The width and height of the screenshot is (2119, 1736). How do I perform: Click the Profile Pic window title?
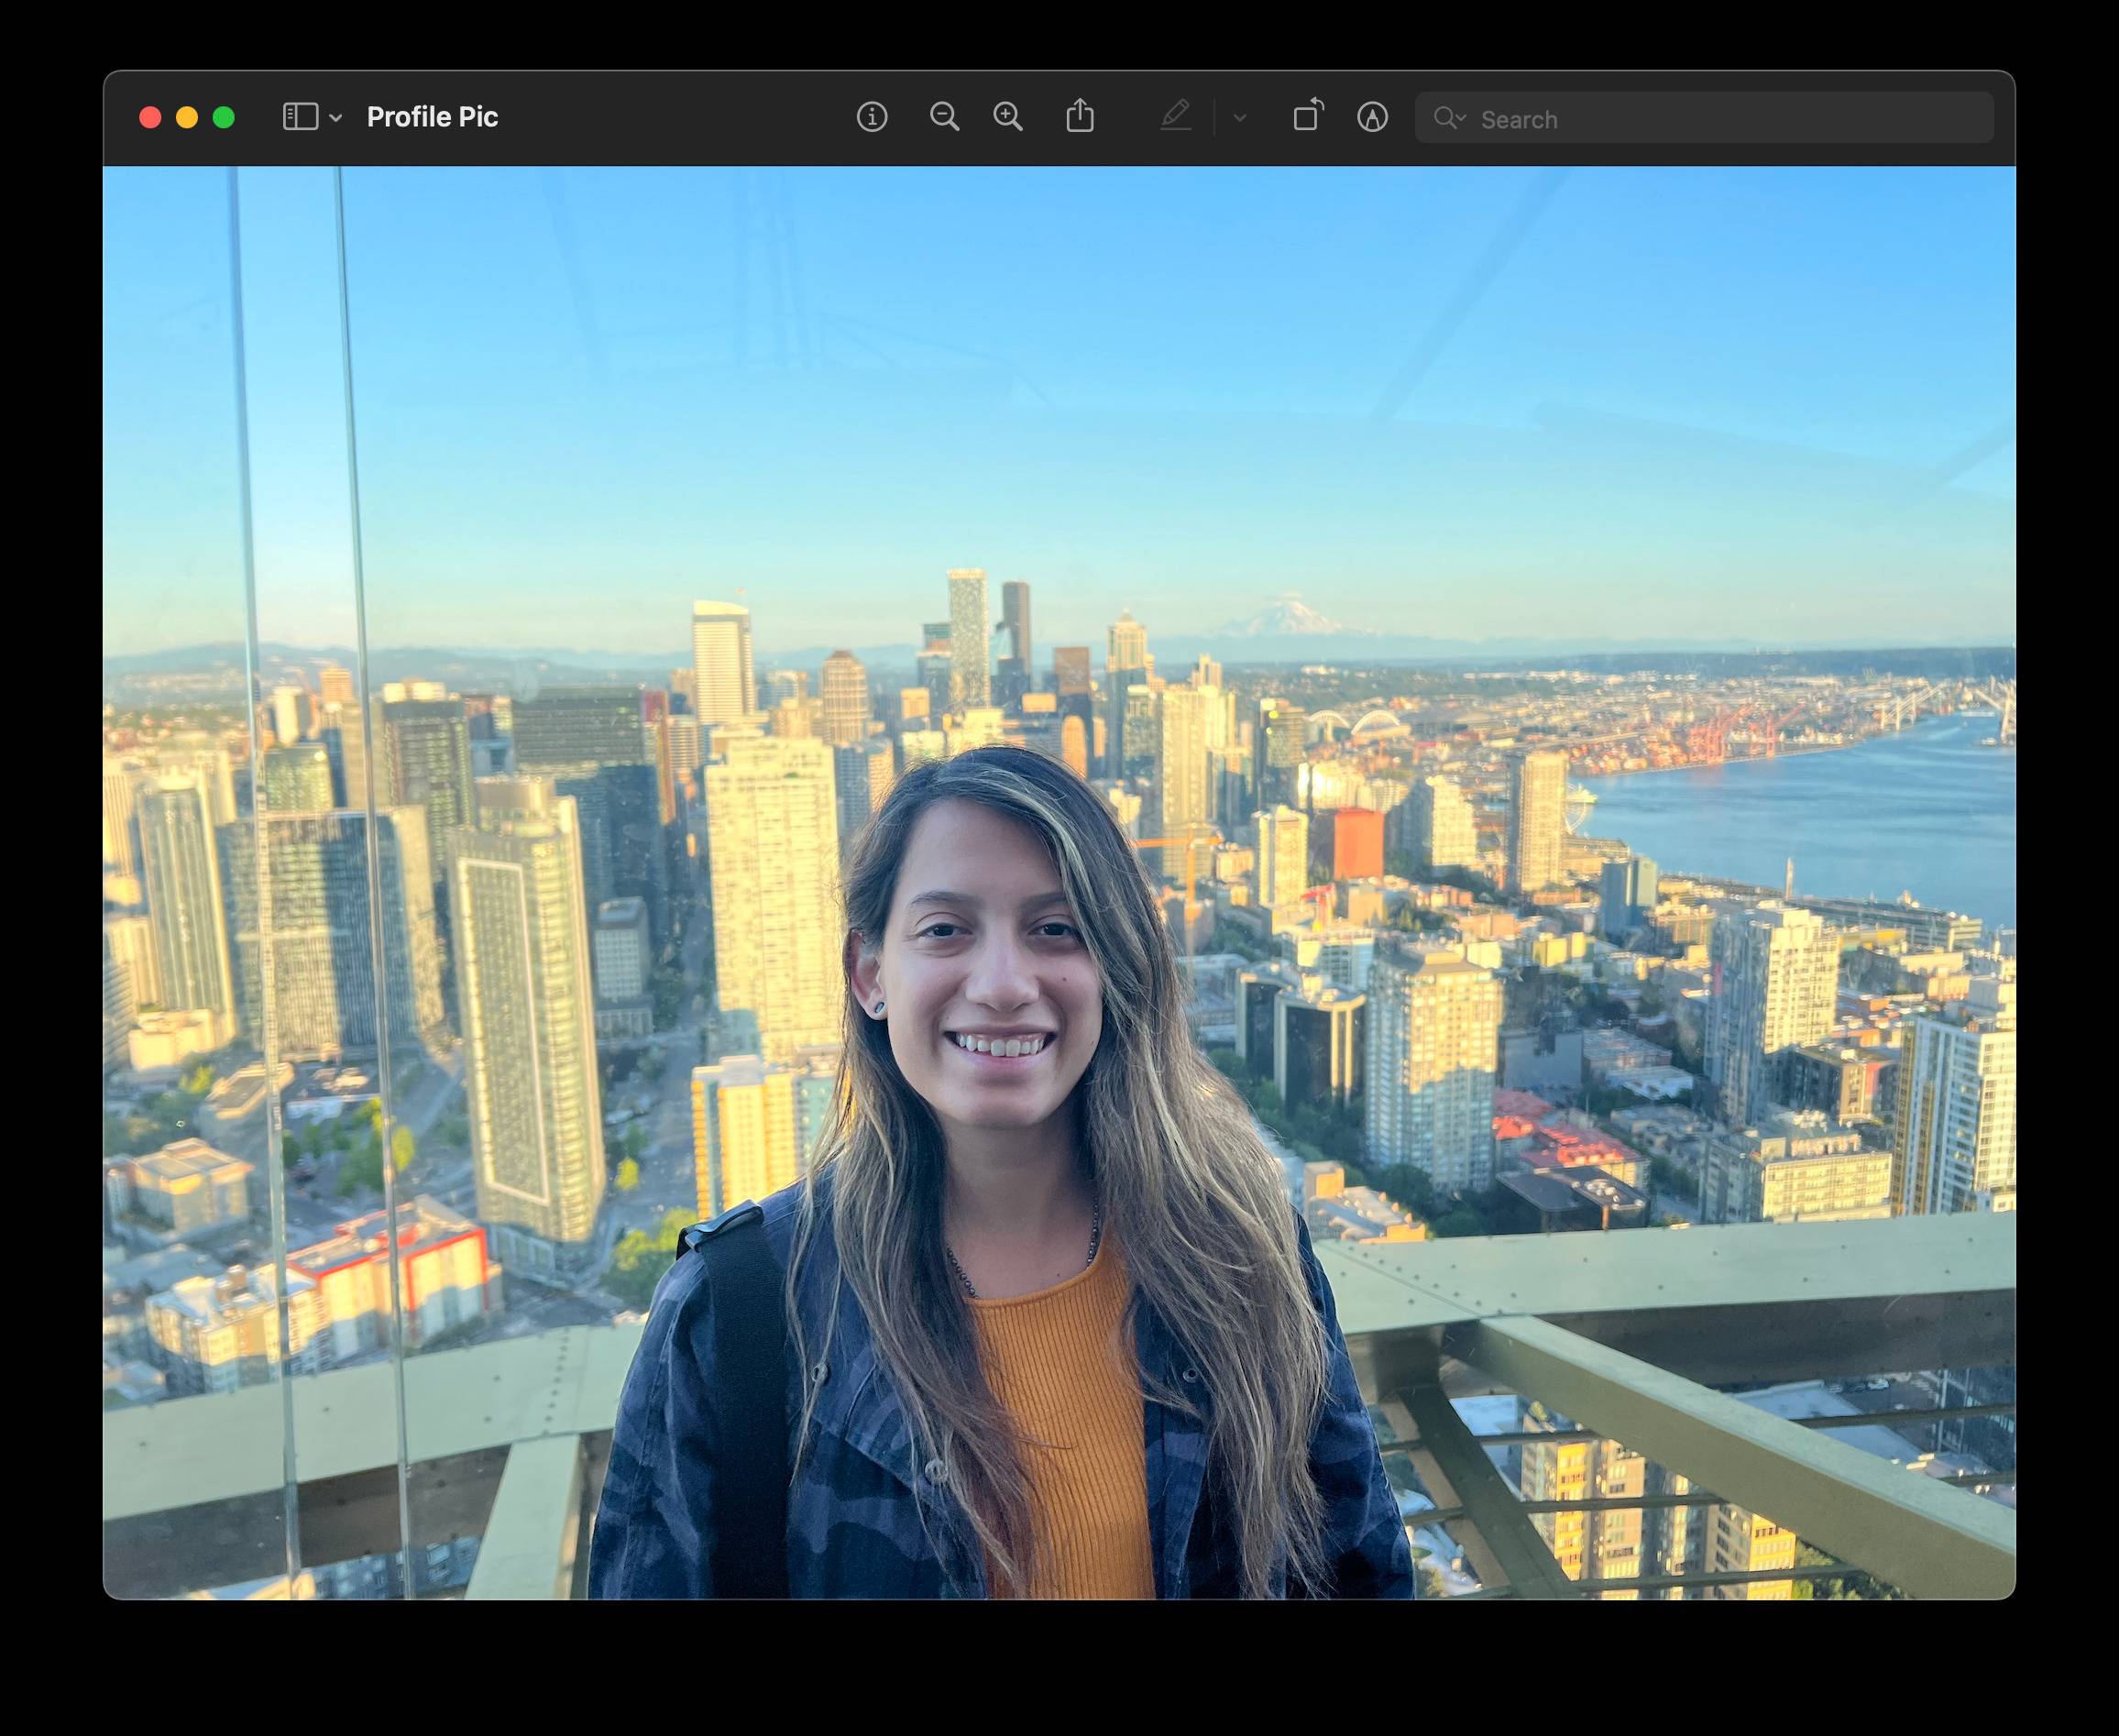432,117
